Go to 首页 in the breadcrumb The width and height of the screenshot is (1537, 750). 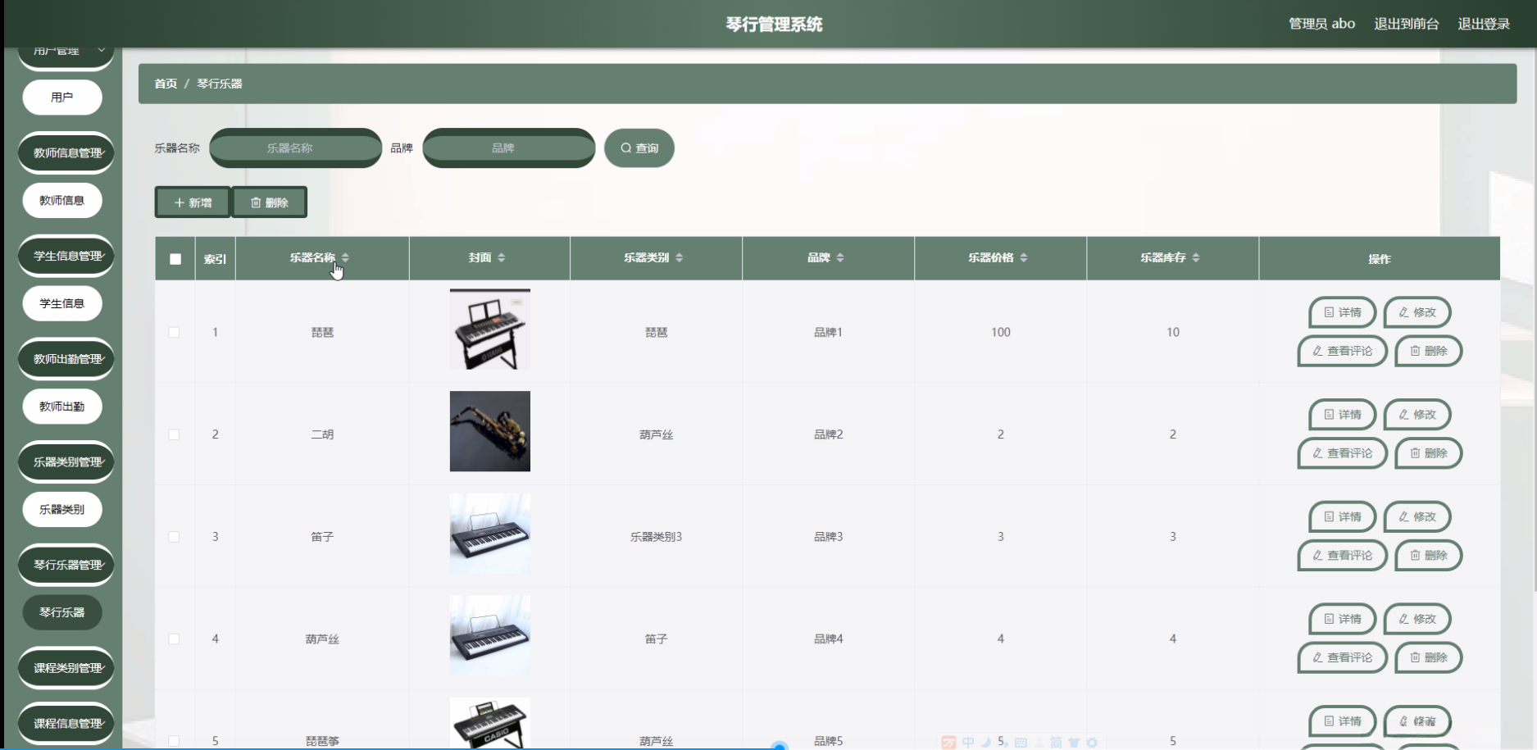click(x=166, y=84)
